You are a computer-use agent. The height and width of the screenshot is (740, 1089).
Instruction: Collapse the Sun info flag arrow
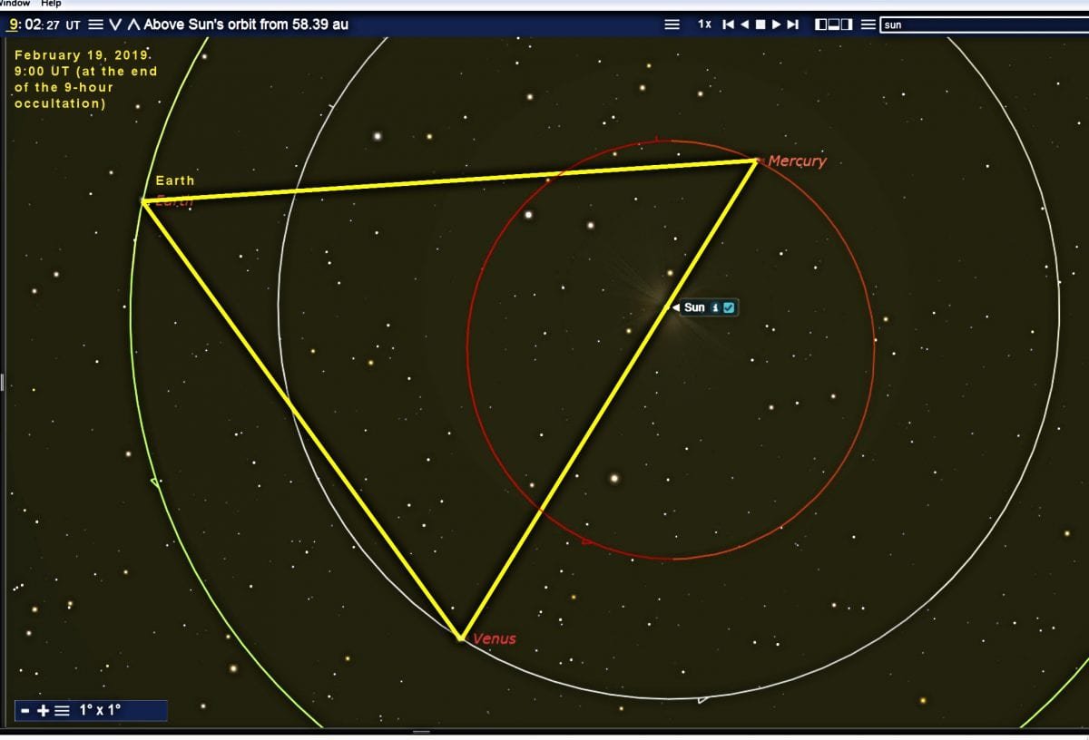(675, 307)
